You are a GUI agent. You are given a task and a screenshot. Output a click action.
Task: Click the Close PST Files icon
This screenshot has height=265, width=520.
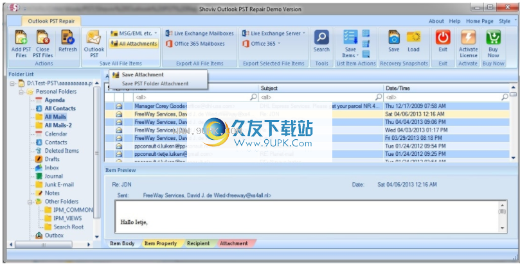point(43,37)
